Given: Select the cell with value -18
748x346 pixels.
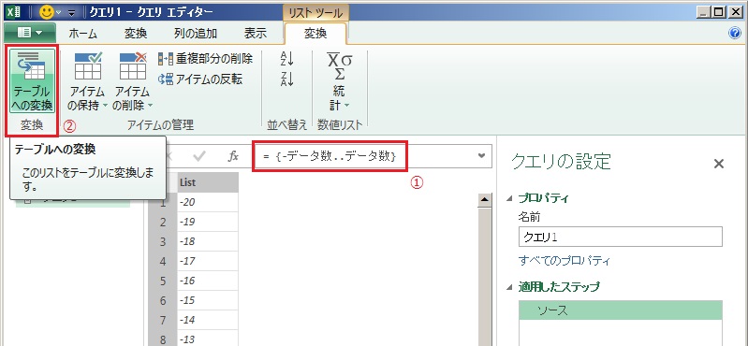Looking at the screenshot, I should [x=208, y=241].
